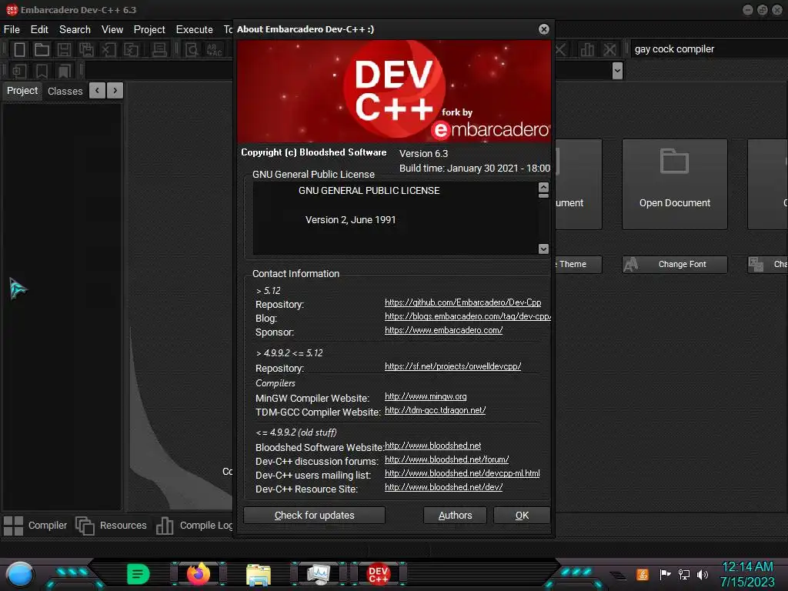Screen dimensions: 788x591
Task: Click the Compile Log bar-chart icon
Action: (x=165, y=526)
